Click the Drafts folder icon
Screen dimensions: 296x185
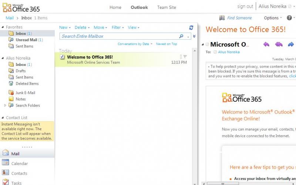(x=11, y=71)
